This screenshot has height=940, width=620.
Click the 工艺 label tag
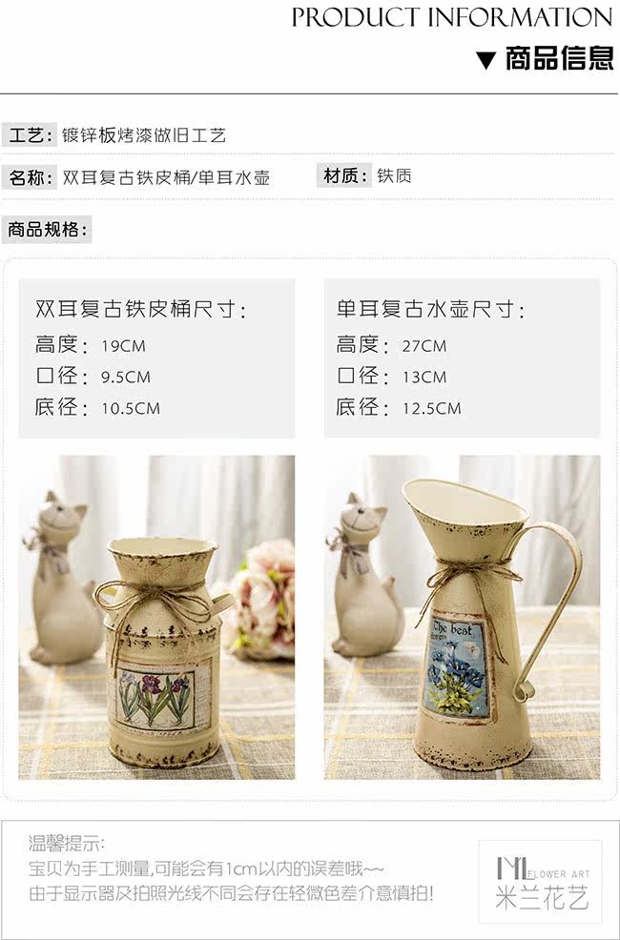[29, 134]
